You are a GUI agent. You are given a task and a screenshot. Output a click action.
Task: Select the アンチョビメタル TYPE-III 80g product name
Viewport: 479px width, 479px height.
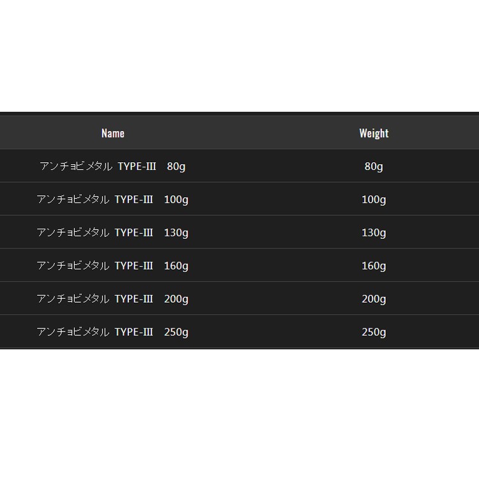112,167
